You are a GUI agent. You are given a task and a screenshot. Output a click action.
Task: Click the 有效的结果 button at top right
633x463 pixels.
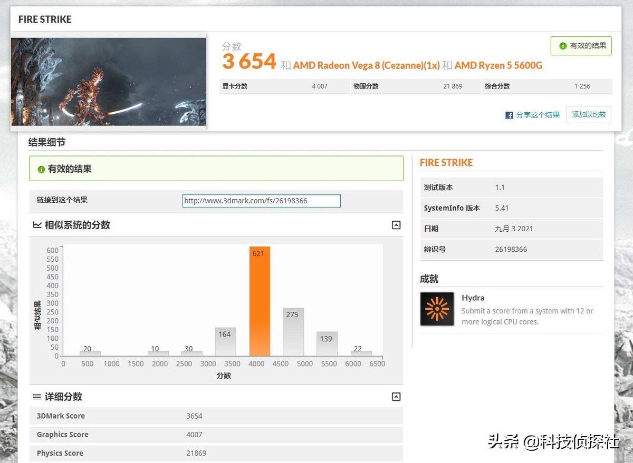(x=581, y=46)
